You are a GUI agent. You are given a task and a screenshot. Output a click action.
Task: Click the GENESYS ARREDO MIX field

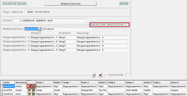click(54, 21)
